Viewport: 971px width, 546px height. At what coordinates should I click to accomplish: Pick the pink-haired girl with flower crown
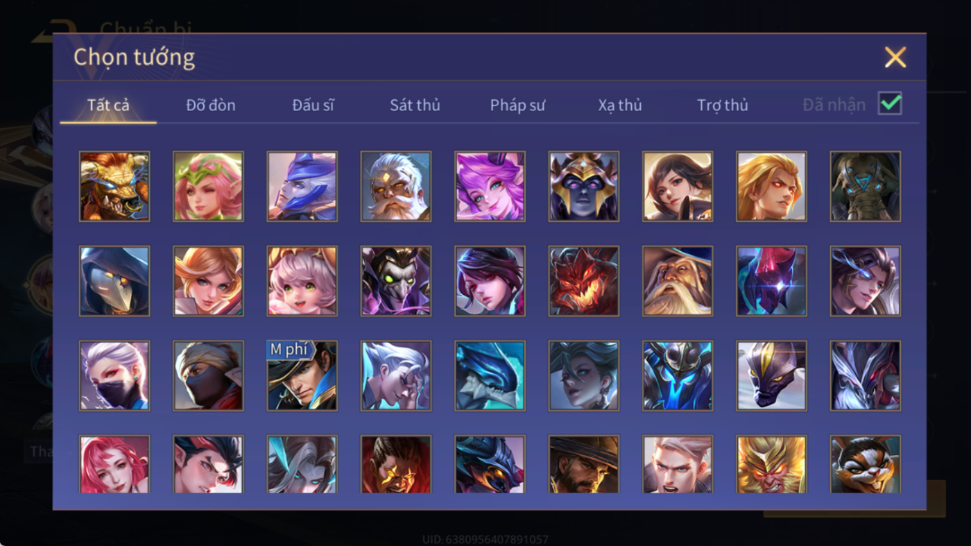click(208, 187)
